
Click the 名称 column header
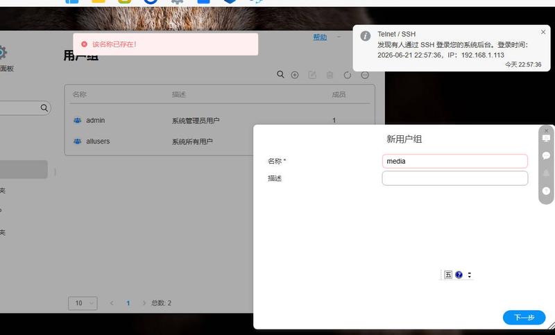coord(80,94)
